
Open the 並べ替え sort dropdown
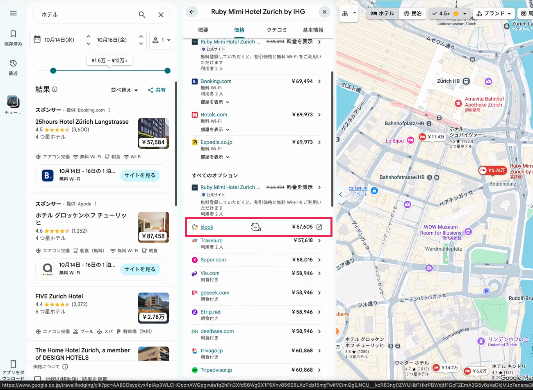pyautogui.click(x=125, y=90)
